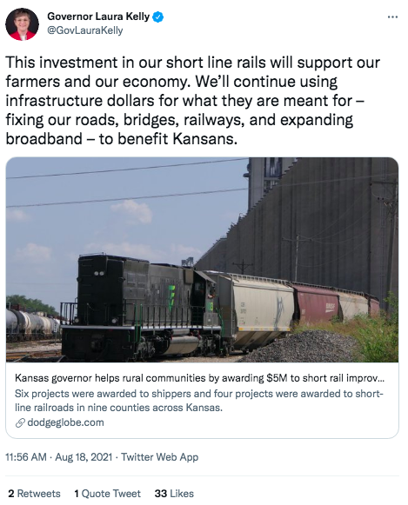Open the three-dot more options menu
Screen dimensions: 408x505
pos(392,17)
